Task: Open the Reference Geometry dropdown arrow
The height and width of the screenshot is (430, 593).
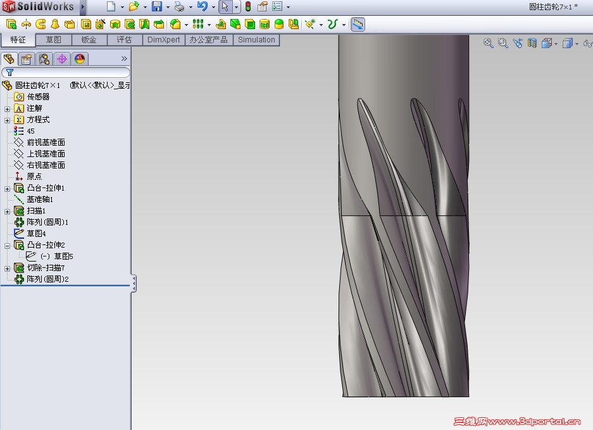Action: [321, 25]
